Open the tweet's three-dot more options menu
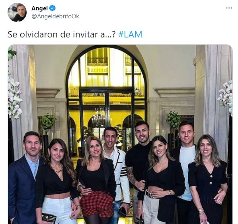Viewport: 238px width, 224px height. (x=229, y=8)
